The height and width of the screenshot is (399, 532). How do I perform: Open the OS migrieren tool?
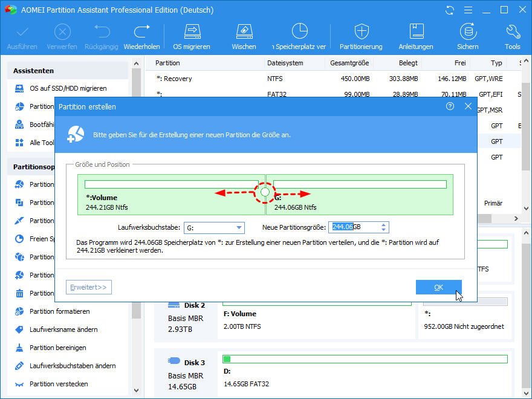192,37
